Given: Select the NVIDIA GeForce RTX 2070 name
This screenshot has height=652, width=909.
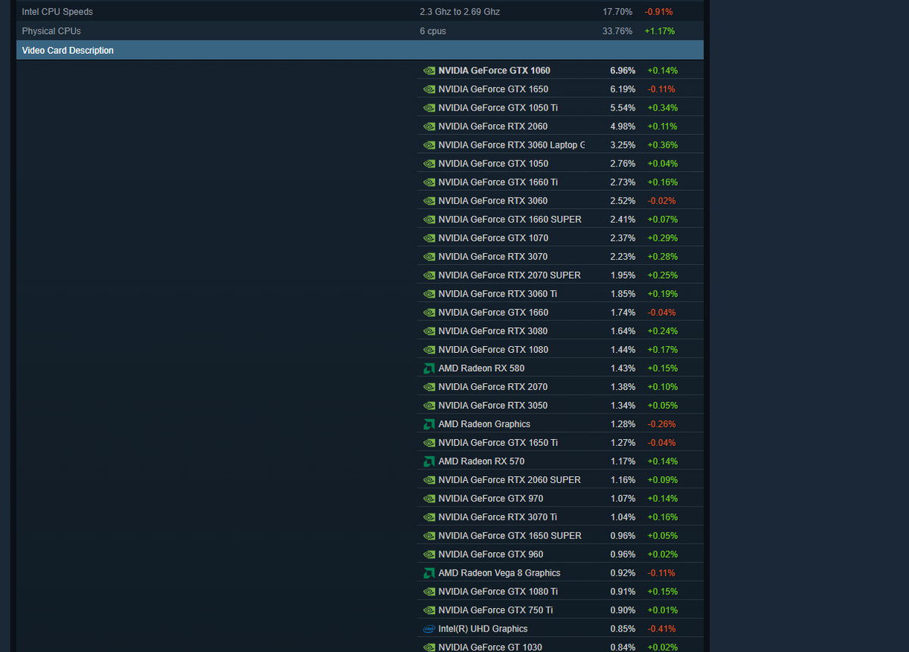Looking at the screenshot, I should click(x=492, y=387).
